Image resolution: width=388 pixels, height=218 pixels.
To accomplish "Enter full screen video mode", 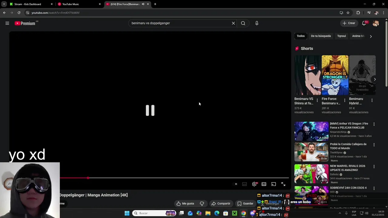I will [283, 184].
